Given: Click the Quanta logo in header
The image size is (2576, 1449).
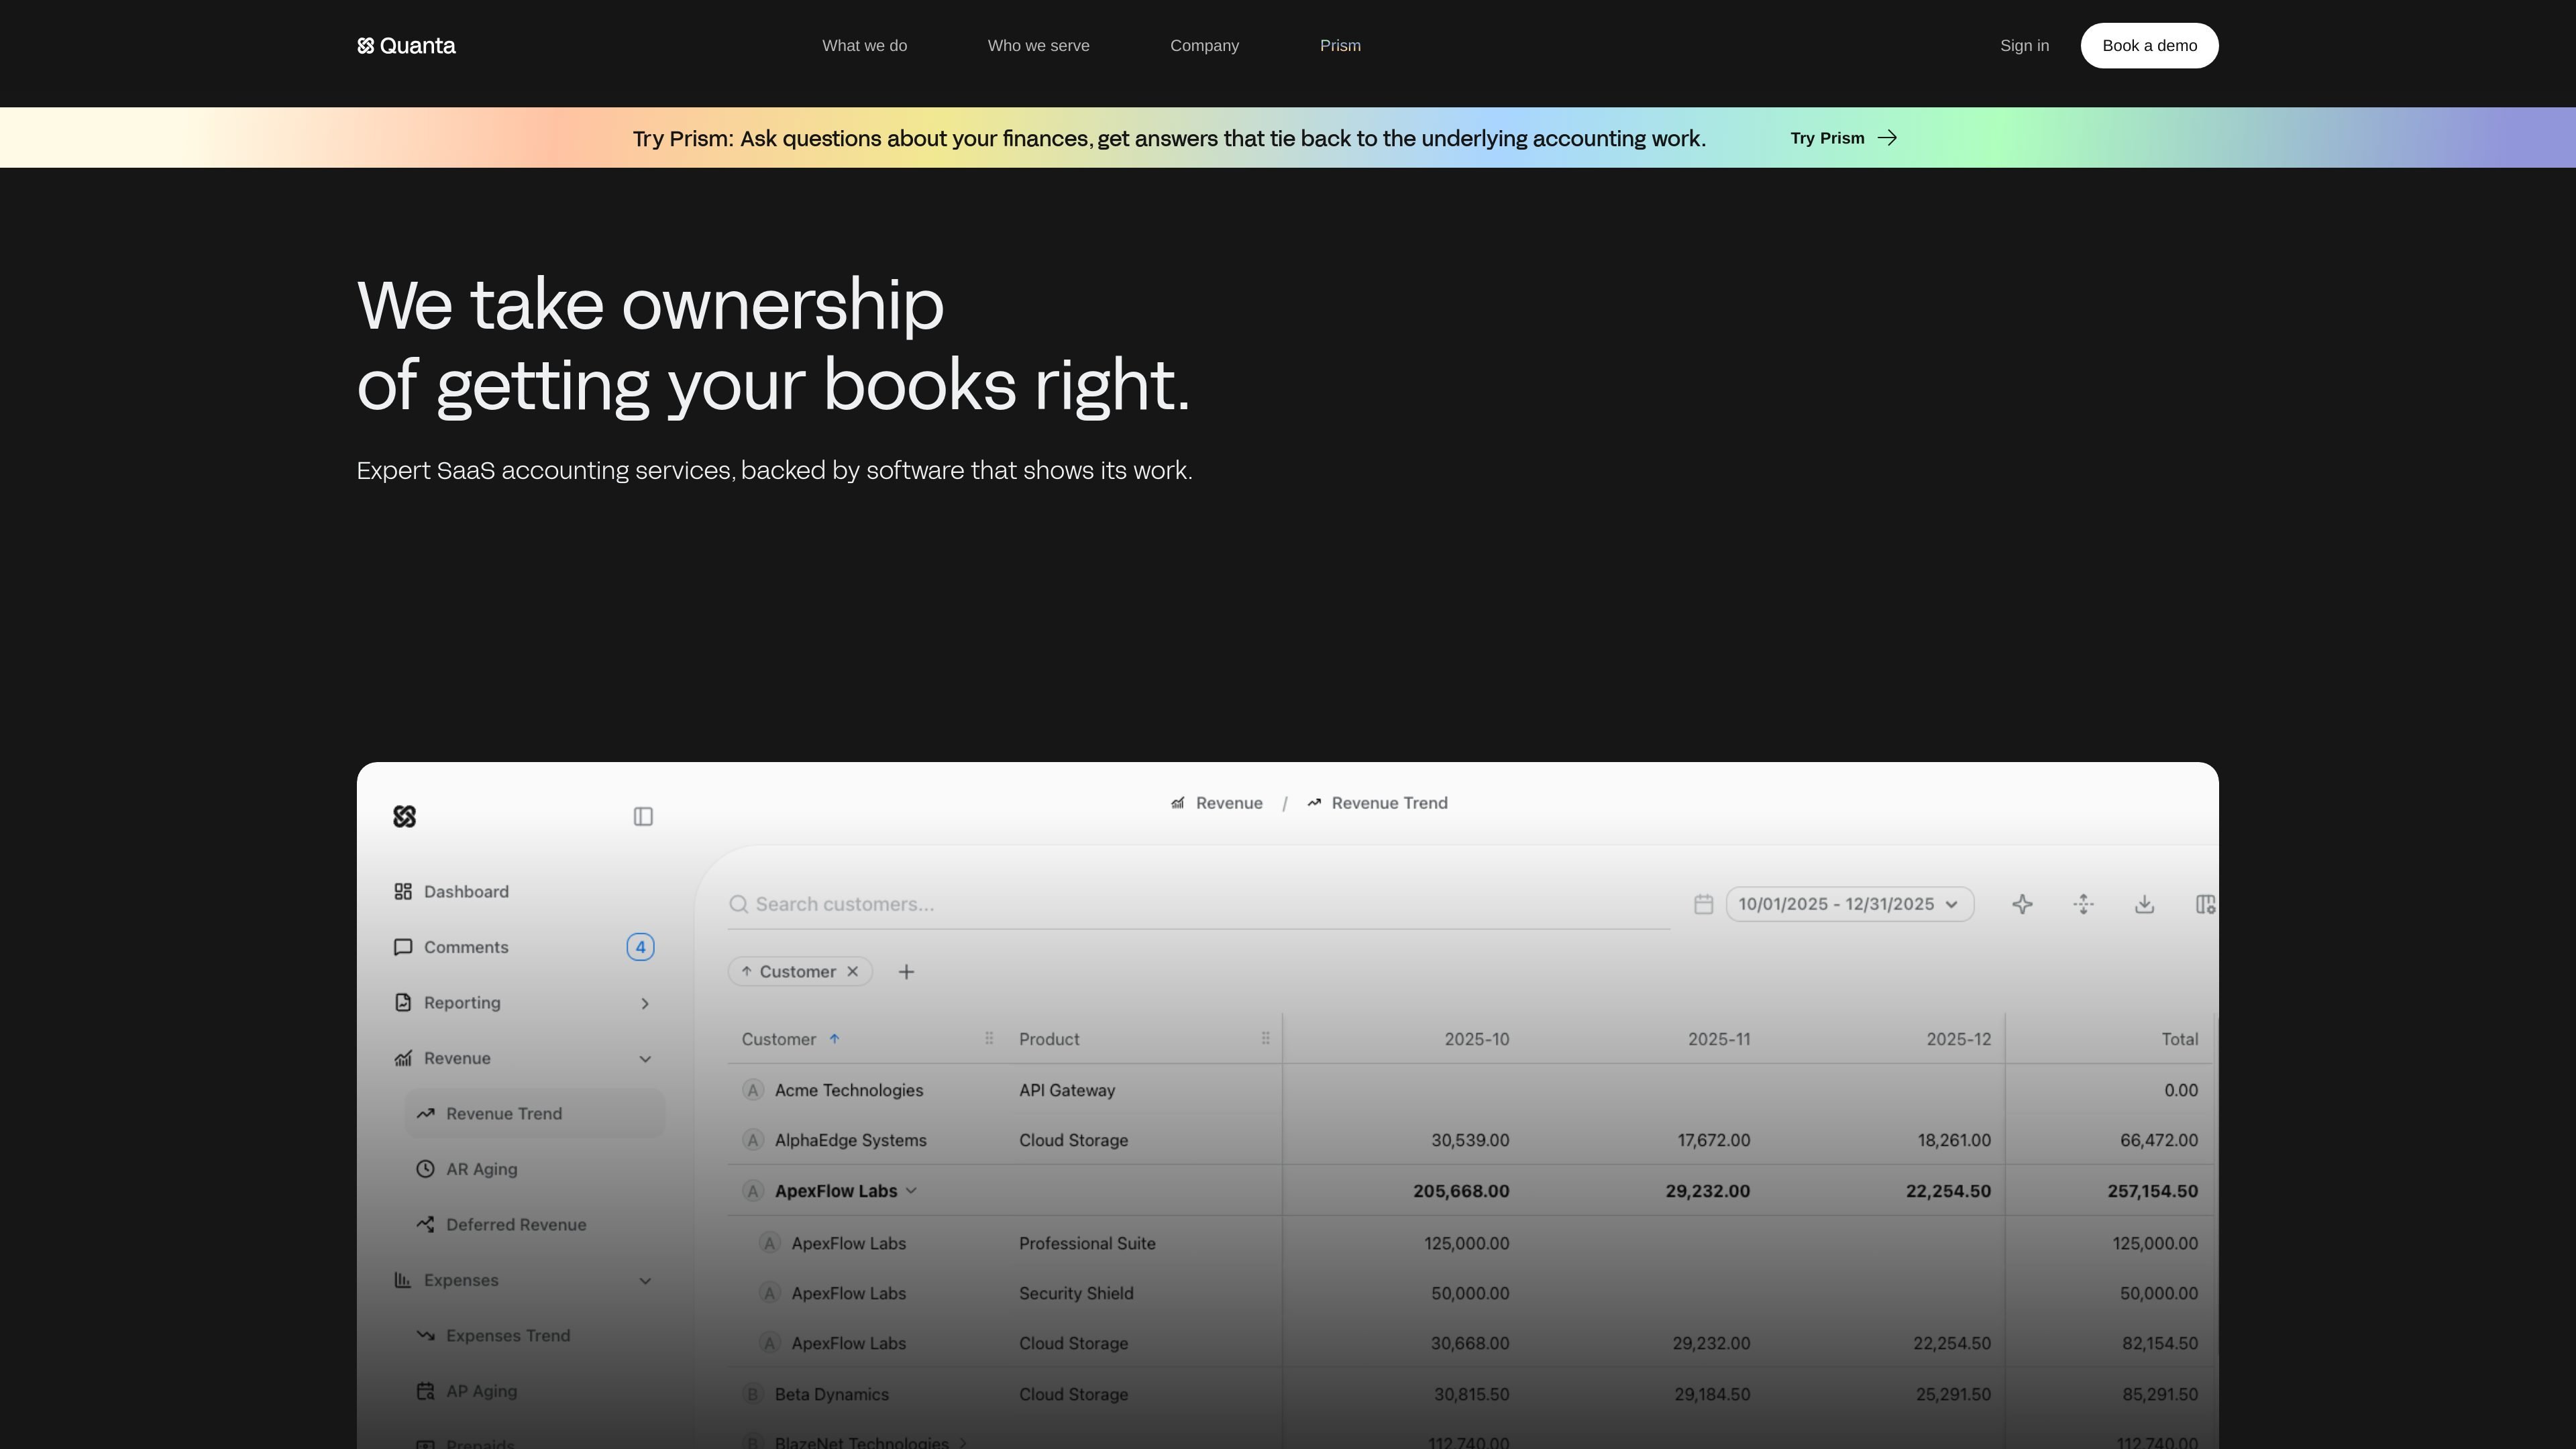Looking at the screenshot, I should click(x=406, y=46).
